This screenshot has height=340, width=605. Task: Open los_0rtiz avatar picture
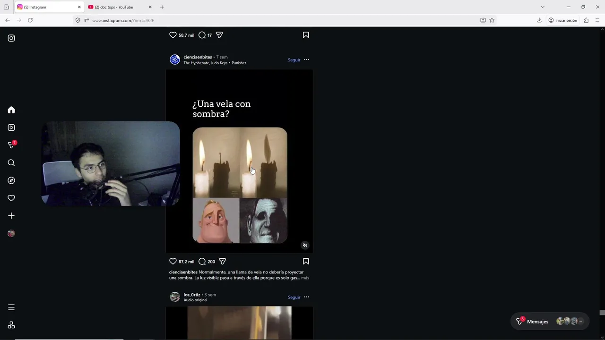click(x=175, y=297)
